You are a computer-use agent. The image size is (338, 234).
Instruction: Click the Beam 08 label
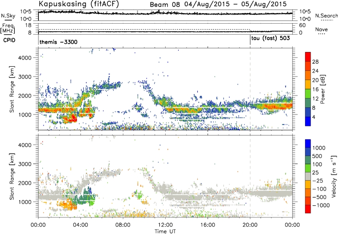click(165, 5)
